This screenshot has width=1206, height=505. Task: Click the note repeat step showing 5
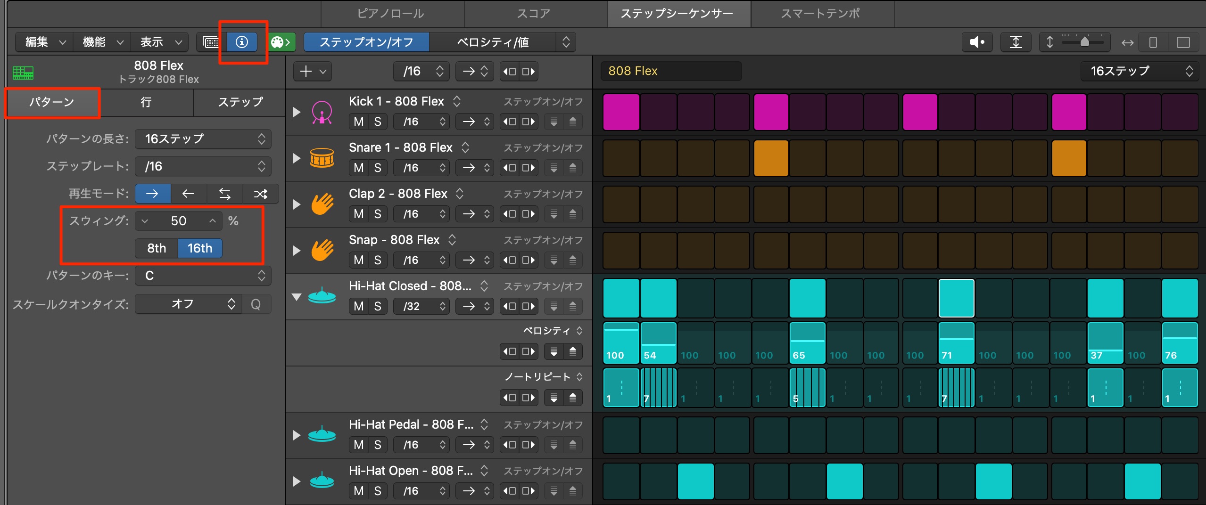coord(807,388)
